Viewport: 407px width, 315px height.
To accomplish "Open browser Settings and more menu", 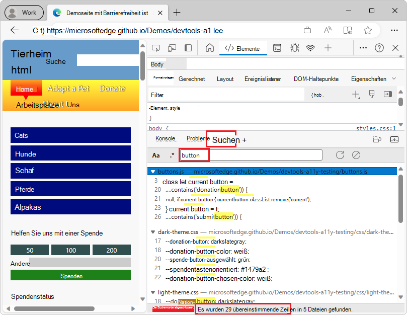I will [394, 30].
